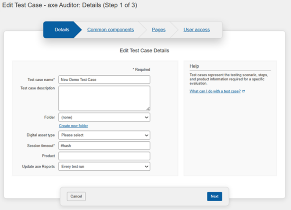Focus the Test case description text area

point(104,98)
